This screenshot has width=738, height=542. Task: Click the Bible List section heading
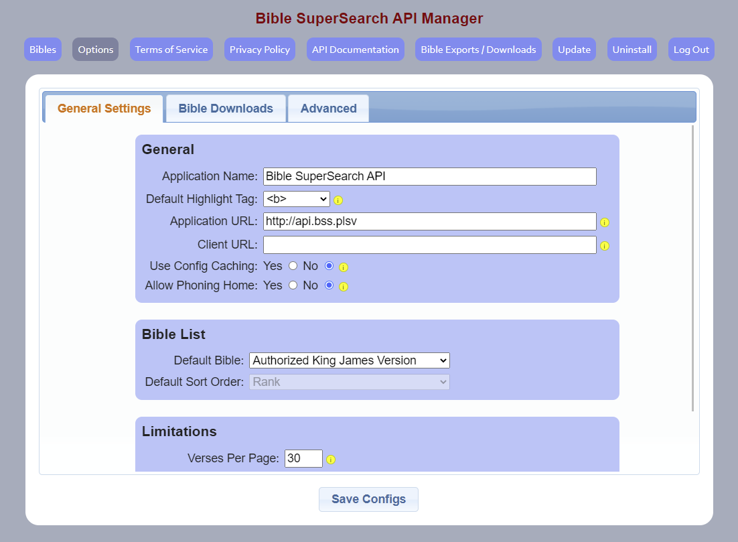173,334
